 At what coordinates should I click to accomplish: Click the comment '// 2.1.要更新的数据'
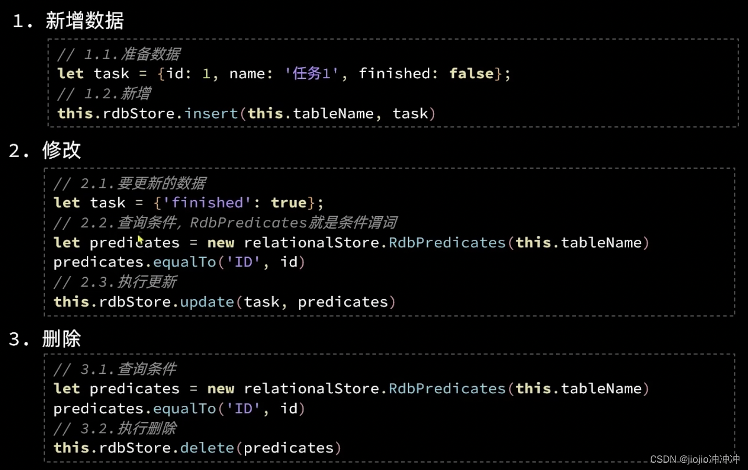coord(130,183)
